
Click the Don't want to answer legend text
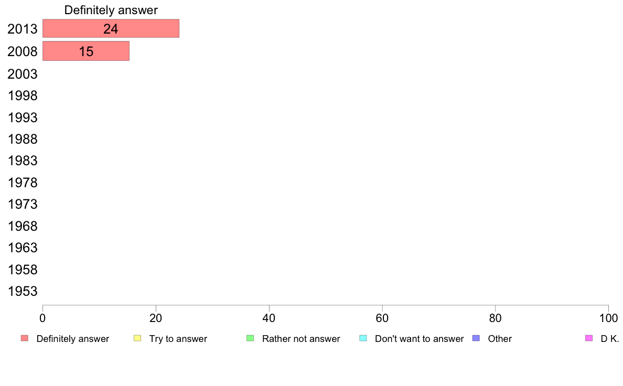pos(419,339)
